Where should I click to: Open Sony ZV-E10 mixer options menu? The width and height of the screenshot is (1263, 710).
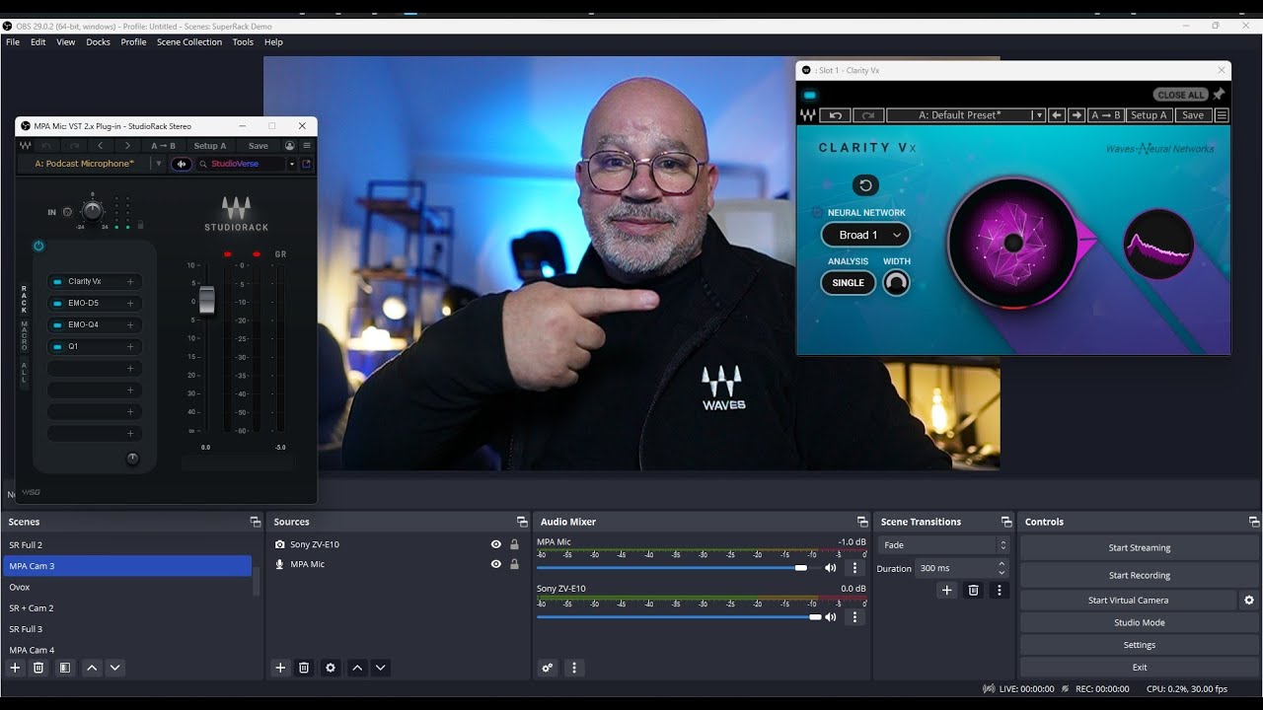854,617
